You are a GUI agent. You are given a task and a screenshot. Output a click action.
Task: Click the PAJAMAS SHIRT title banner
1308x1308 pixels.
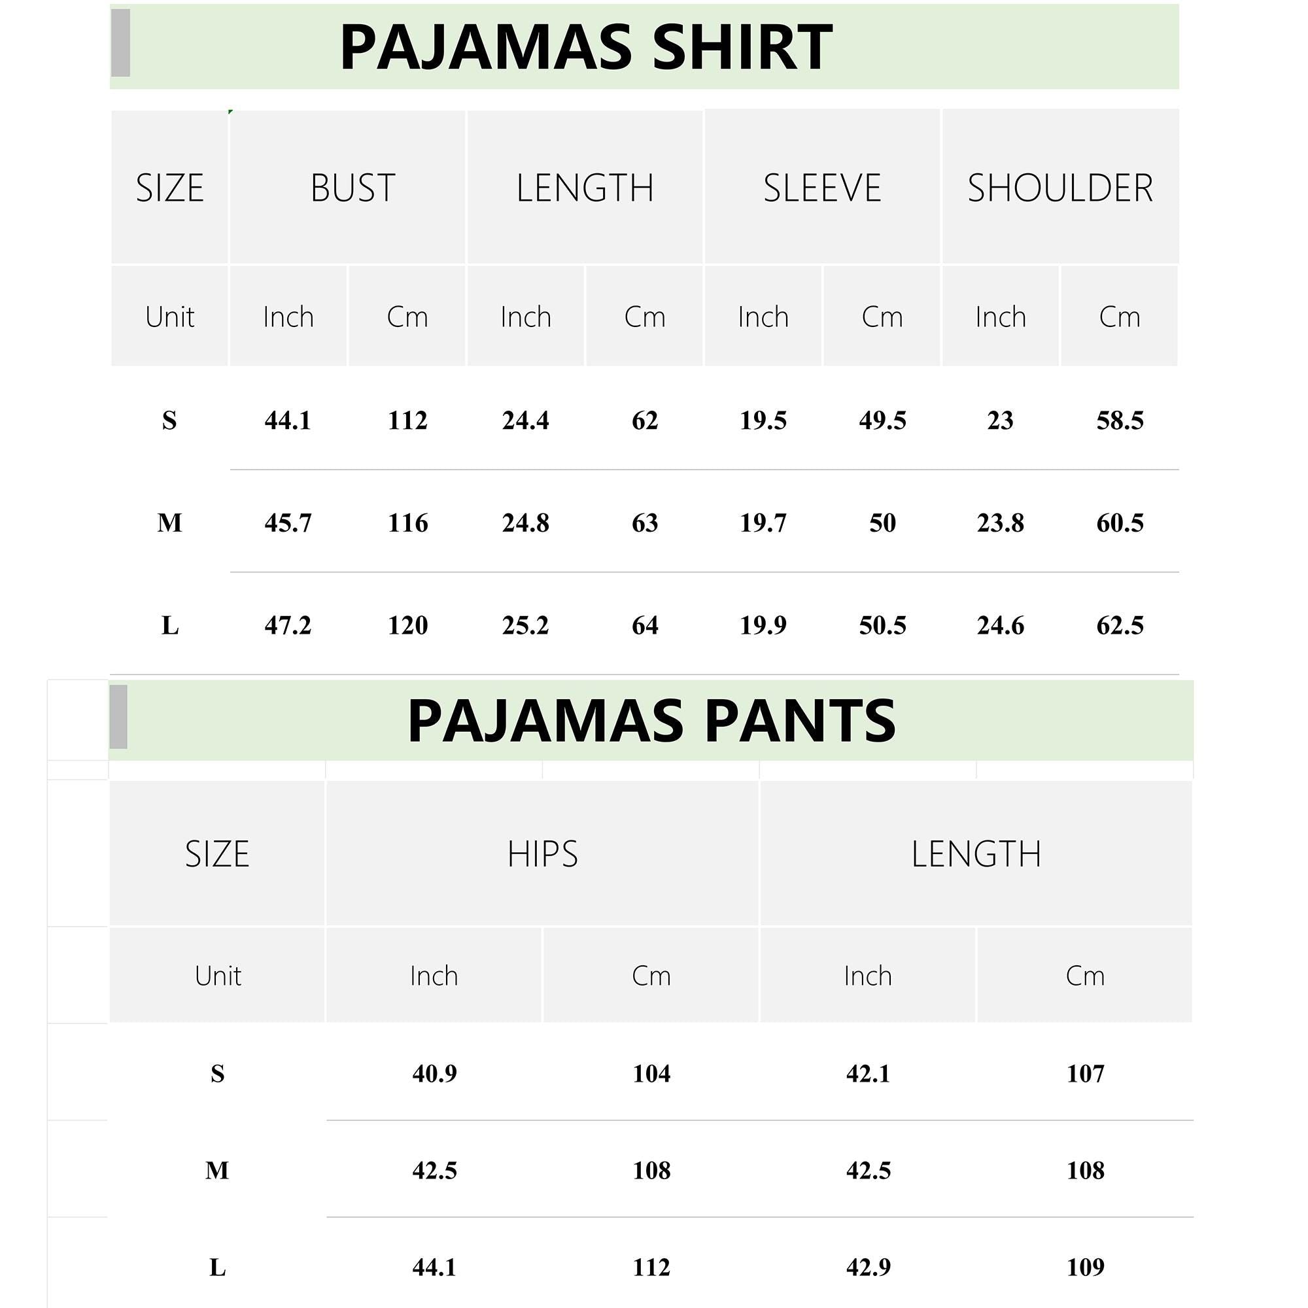(x=644, y=46)
